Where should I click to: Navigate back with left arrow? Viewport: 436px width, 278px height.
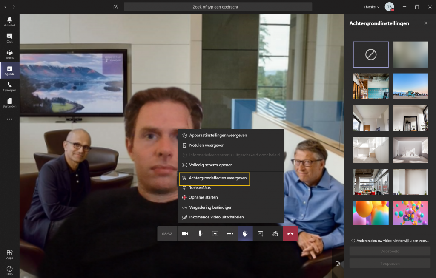click(x=6, y=7)
